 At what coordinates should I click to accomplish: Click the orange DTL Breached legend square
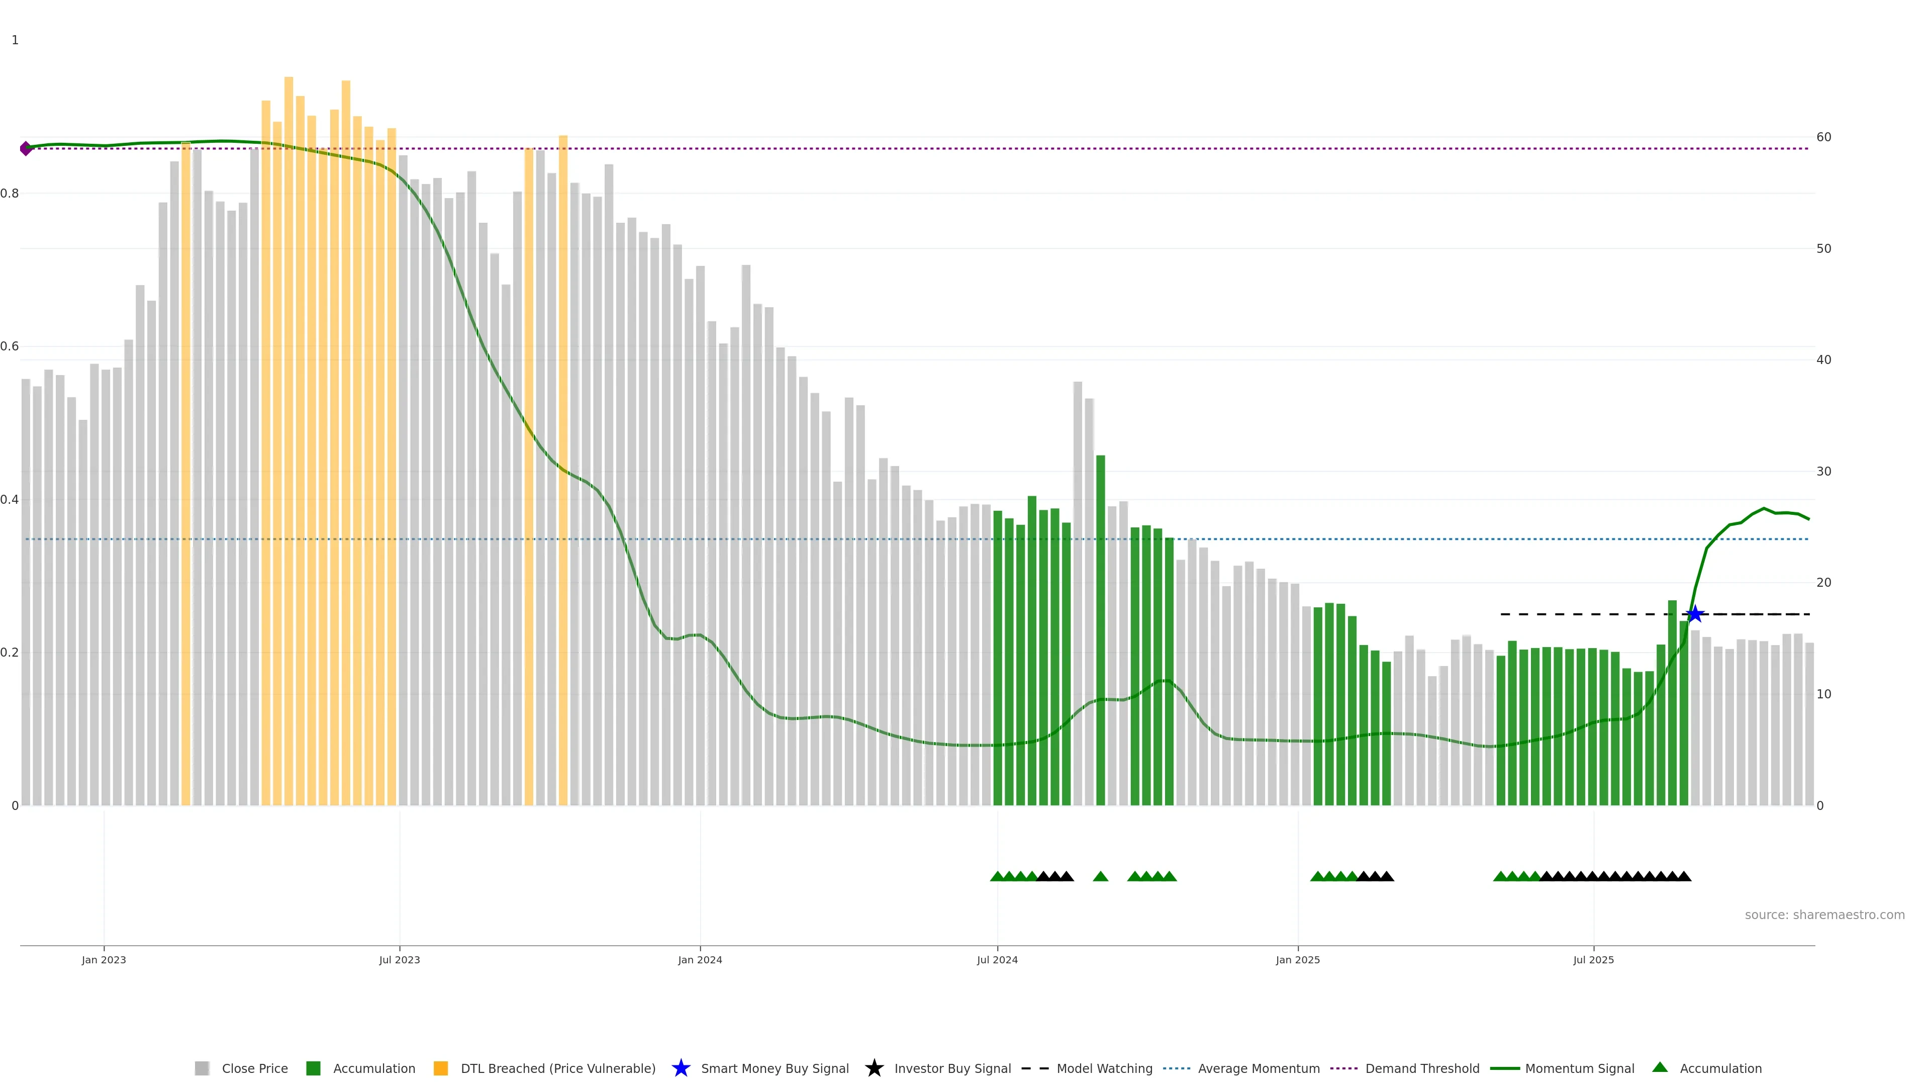441,1068
